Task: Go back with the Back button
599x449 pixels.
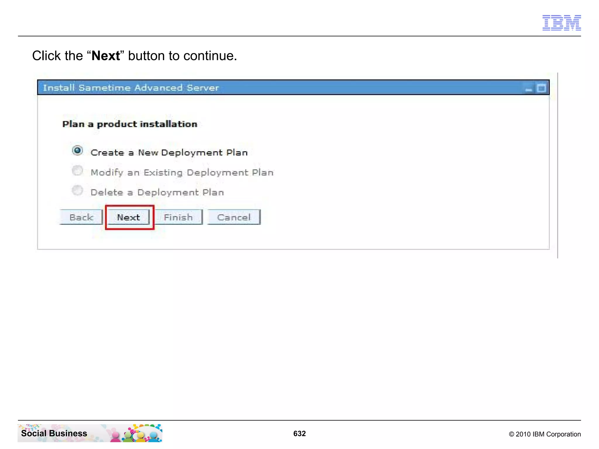Action: pos(81,217)
